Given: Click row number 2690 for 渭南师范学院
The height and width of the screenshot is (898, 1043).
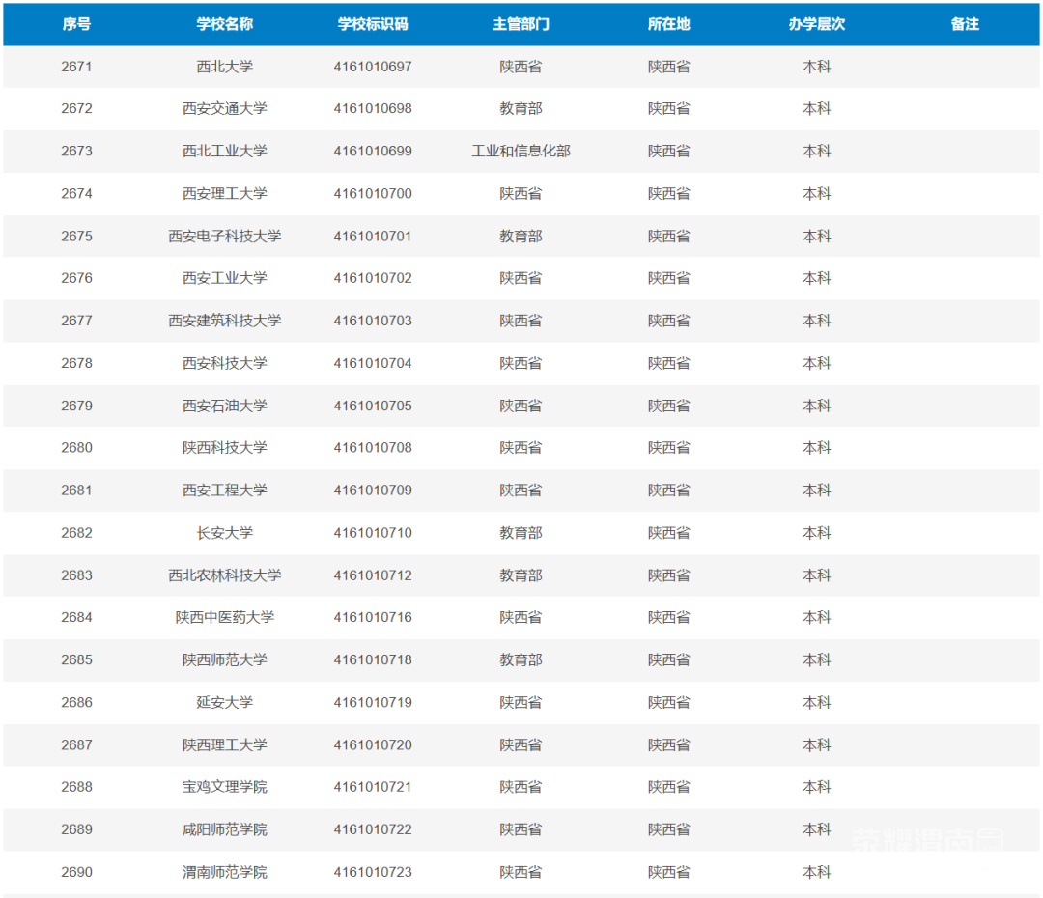Looking at the screenshot, I should point(76,872).
